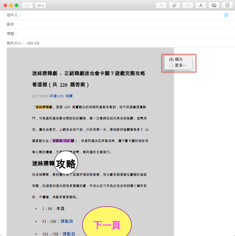The image size is (235, 236).
Task: Click the 請點我 link for 101 - 150
Action: click(69, 234)
